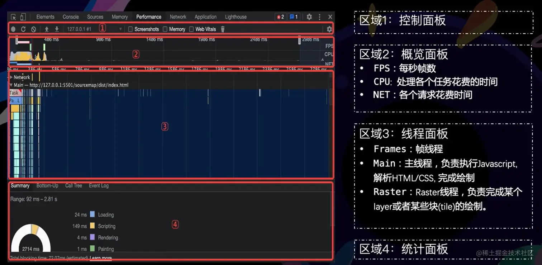Enable the Memory checkbox
Viewport: 542px width, 265px height.
(x=165, y=29)
